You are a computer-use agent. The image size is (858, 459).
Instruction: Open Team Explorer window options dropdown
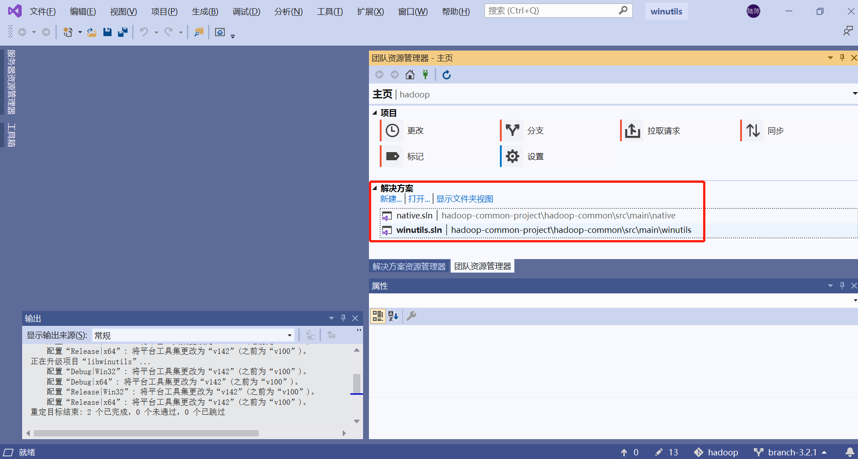[x=830, y=58]
